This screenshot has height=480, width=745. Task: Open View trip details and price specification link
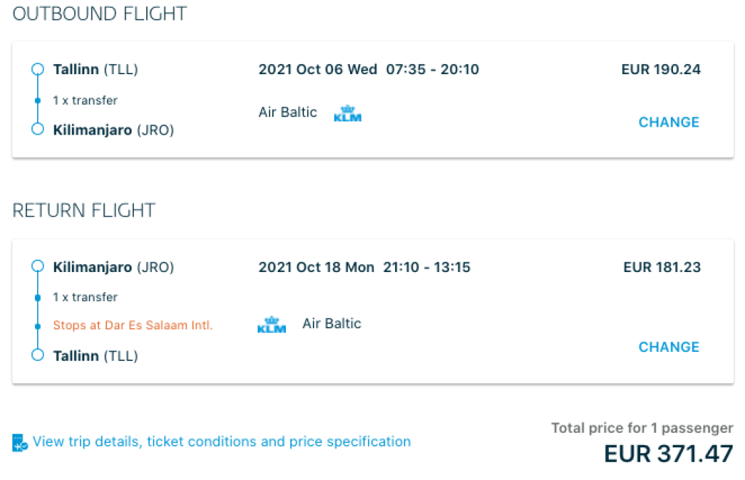(x=222, y=441)
